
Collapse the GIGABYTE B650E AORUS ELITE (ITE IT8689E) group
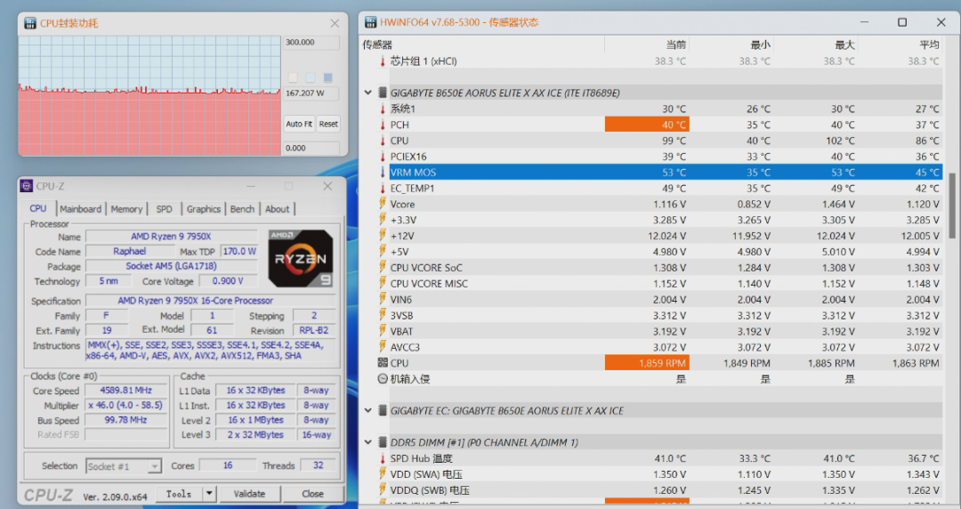367,93
